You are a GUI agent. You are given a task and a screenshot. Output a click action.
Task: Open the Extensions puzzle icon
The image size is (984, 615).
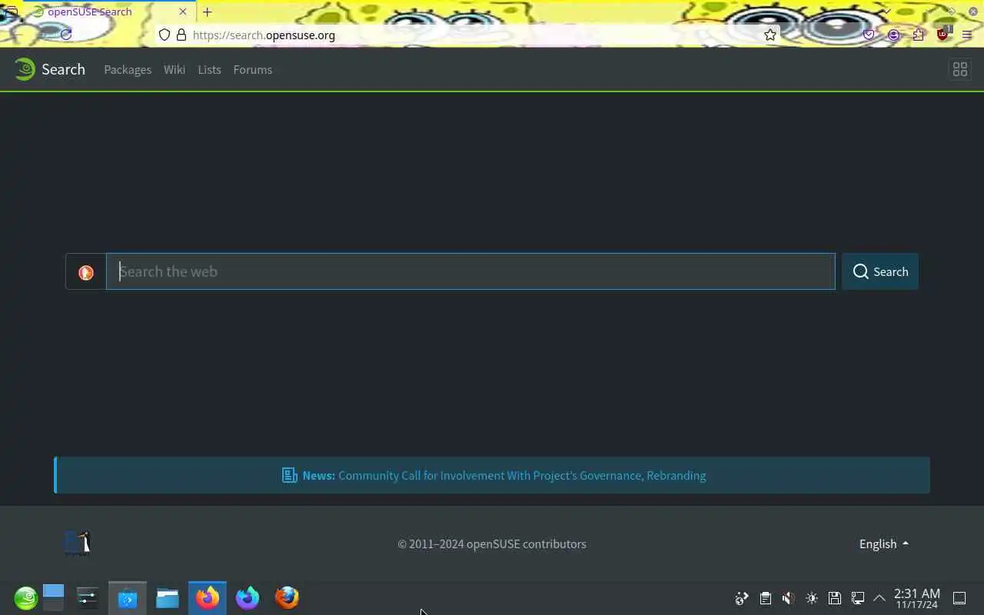pos(918,35)
